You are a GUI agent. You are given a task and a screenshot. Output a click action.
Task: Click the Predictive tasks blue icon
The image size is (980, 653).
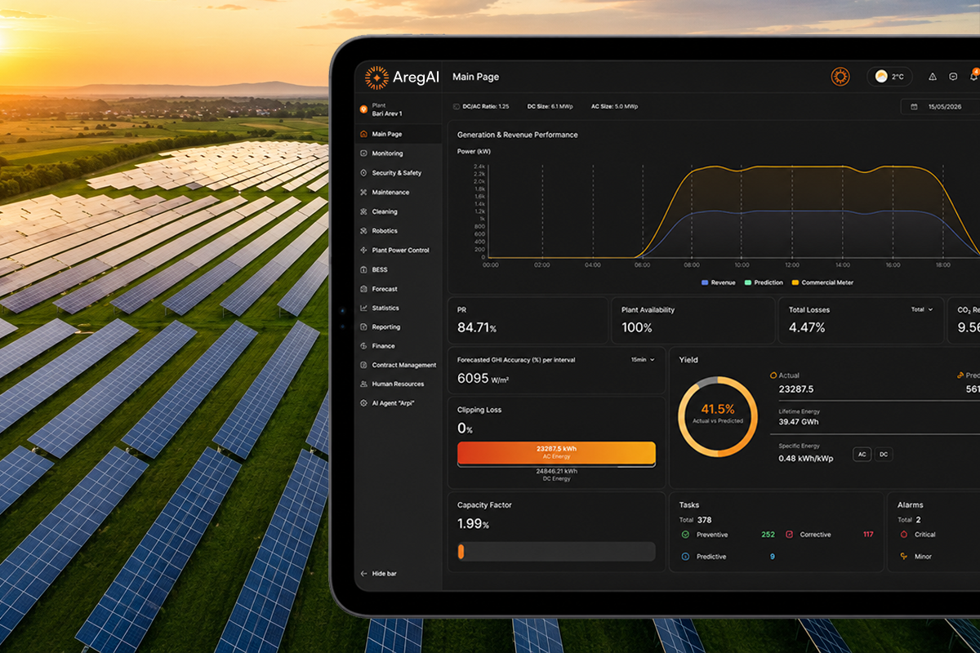click(685, 557)
